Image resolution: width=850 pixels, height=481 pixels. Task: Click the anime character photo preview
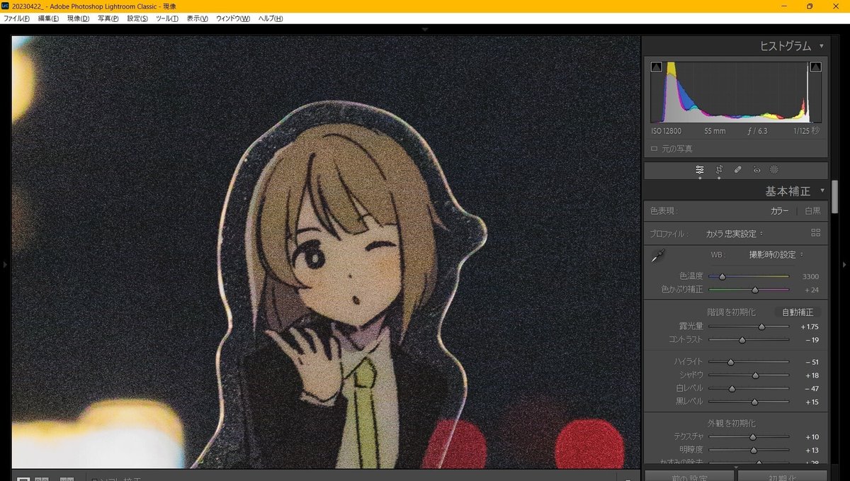click(x=326, y=252)
